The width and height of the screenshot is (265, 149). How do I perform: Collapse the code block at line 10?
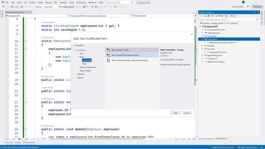26,41
